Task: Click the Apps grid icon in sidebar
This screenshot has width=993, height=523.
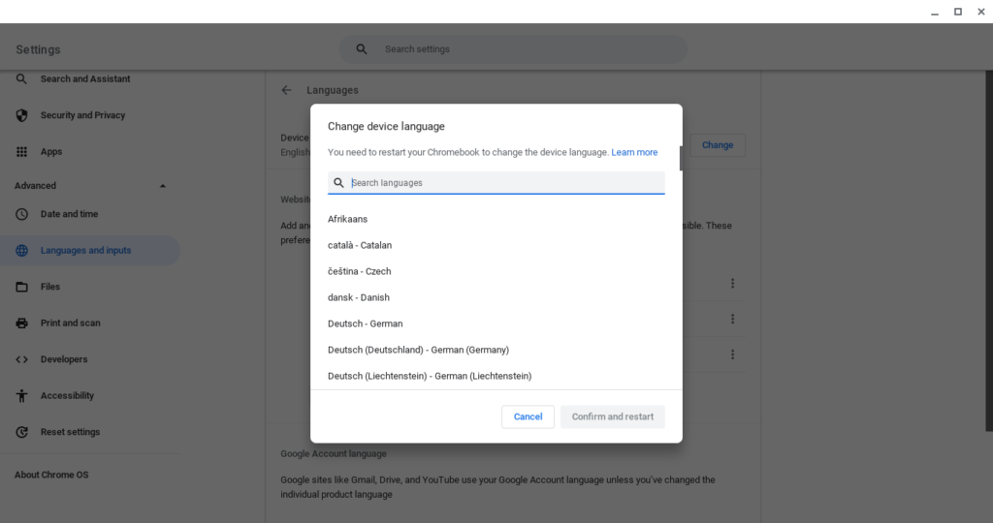Action: 21,152
